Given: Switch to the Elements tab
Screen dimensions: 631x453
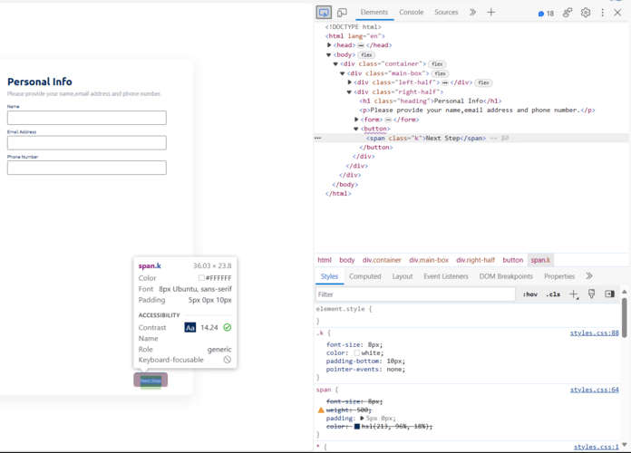Looking at the screenshot, I should [x=374, y=13].
